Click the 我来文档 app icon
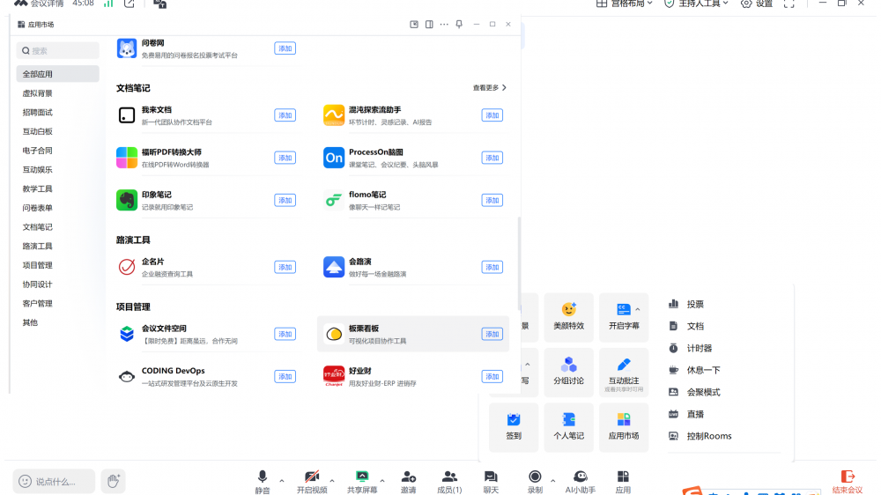Viewport: 881px width, 495px height. point(126,115)
